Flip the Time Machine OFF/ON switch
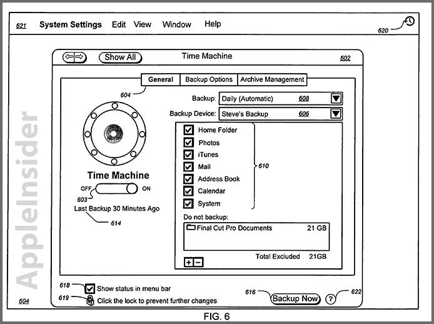 (116, 189)
